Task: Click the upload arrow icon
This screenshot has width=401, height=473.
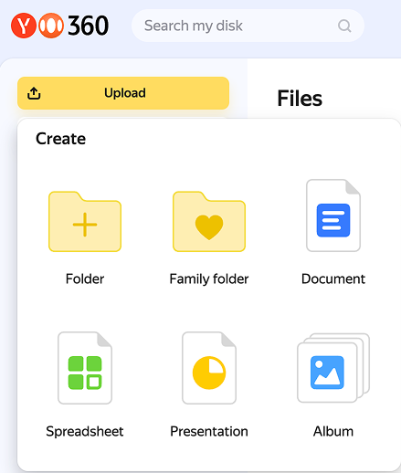Action: (34, 93)
